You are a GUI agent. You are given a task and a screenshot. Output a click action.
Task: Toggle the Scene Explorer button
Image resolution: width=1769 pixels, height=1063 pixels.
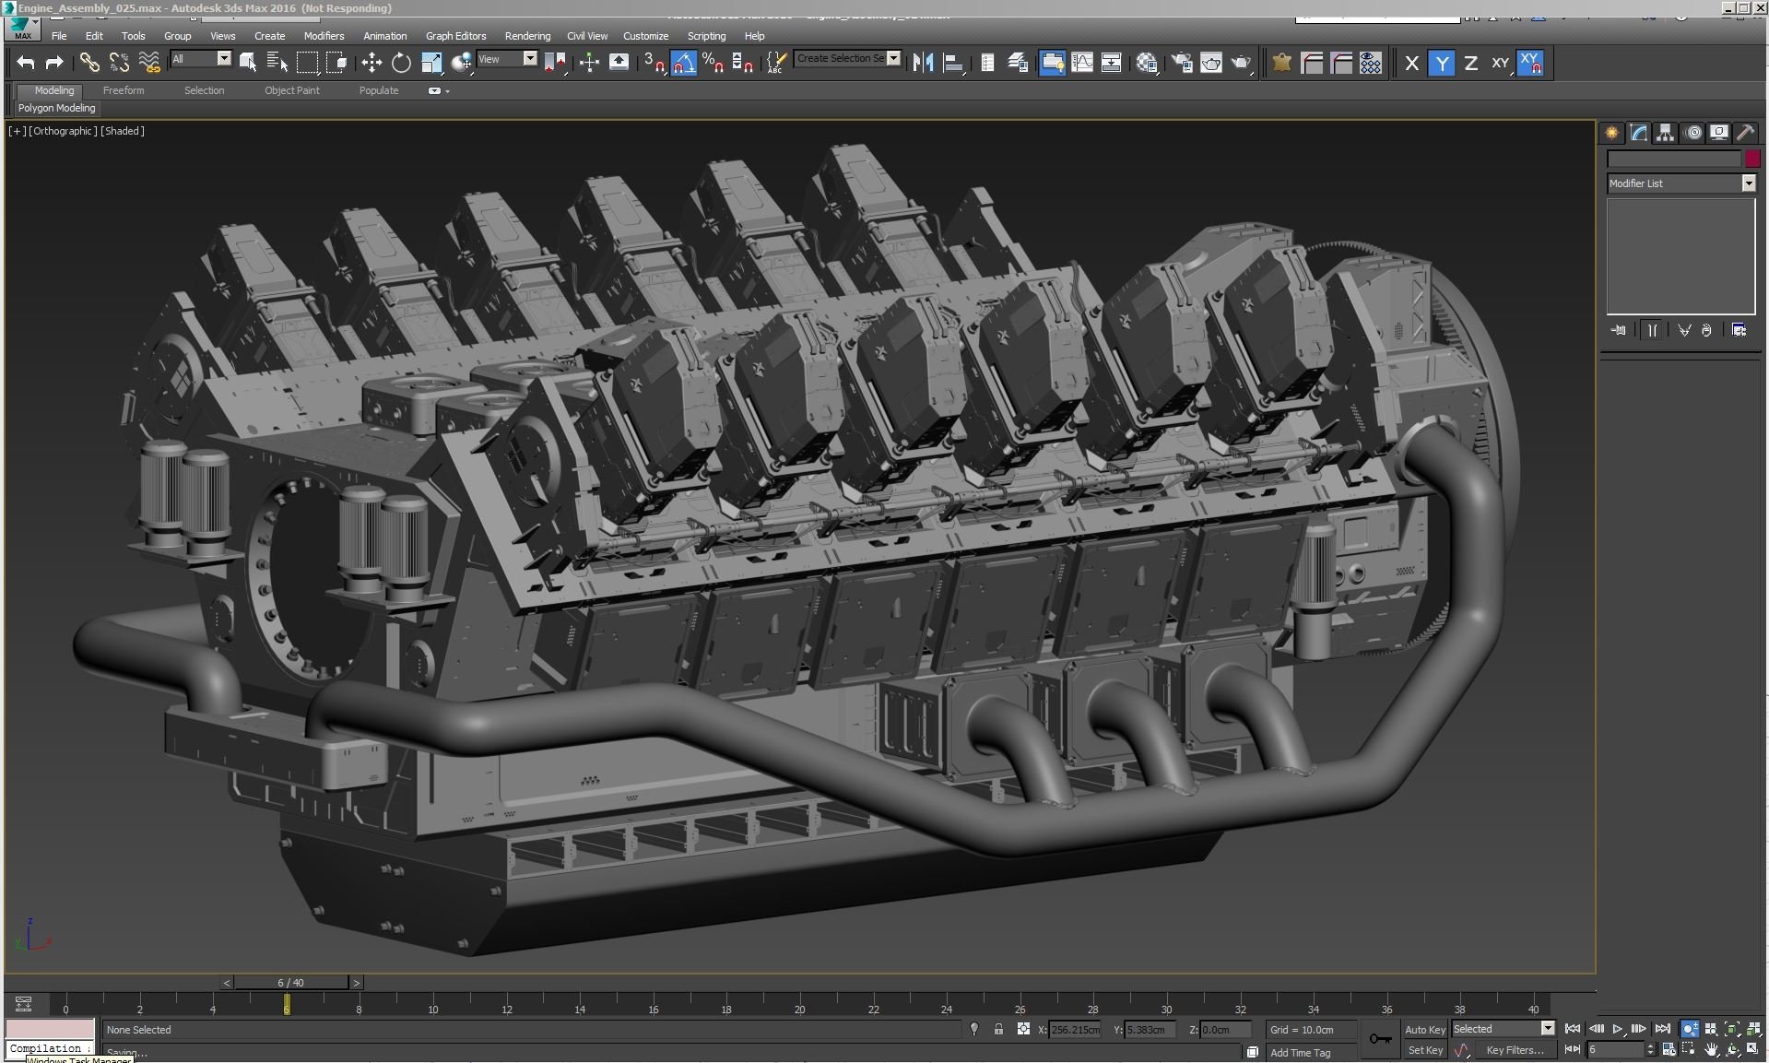click(x=987, y=63)
